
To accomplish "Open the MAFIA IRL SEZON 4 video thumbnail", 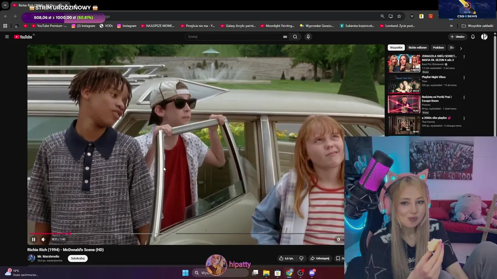I will click(404, 63).
